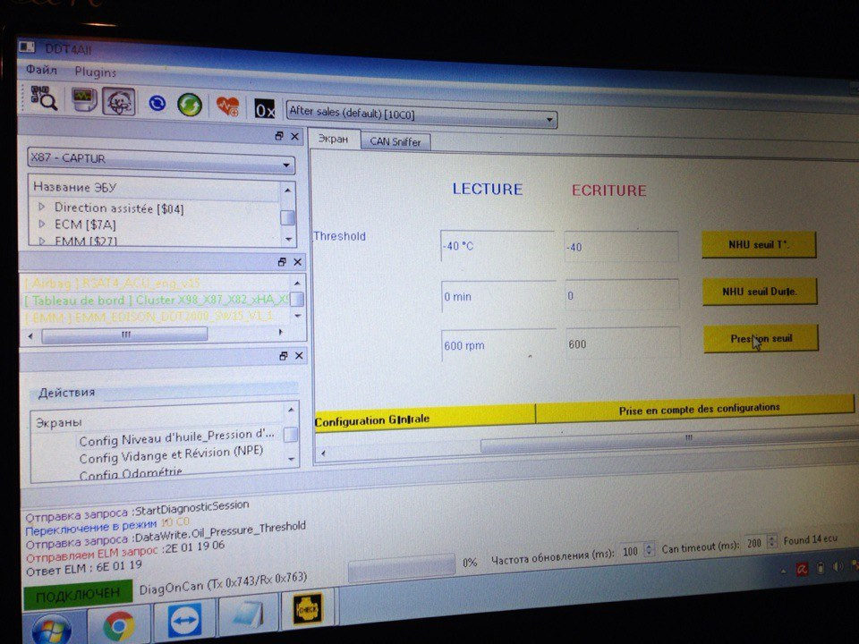This screenshot has width=859, height=644.
Task: Close the Действия panel
Action: click(x=299, y=356)
